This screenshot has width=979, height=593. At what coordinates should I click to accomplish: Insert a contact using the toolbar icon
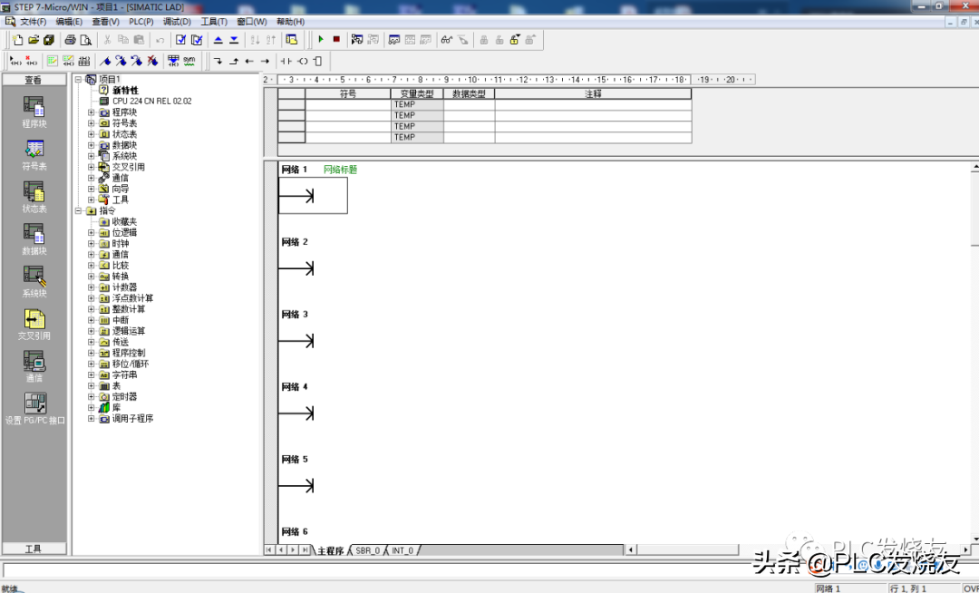pyautogui.click(x=286, y=61)
